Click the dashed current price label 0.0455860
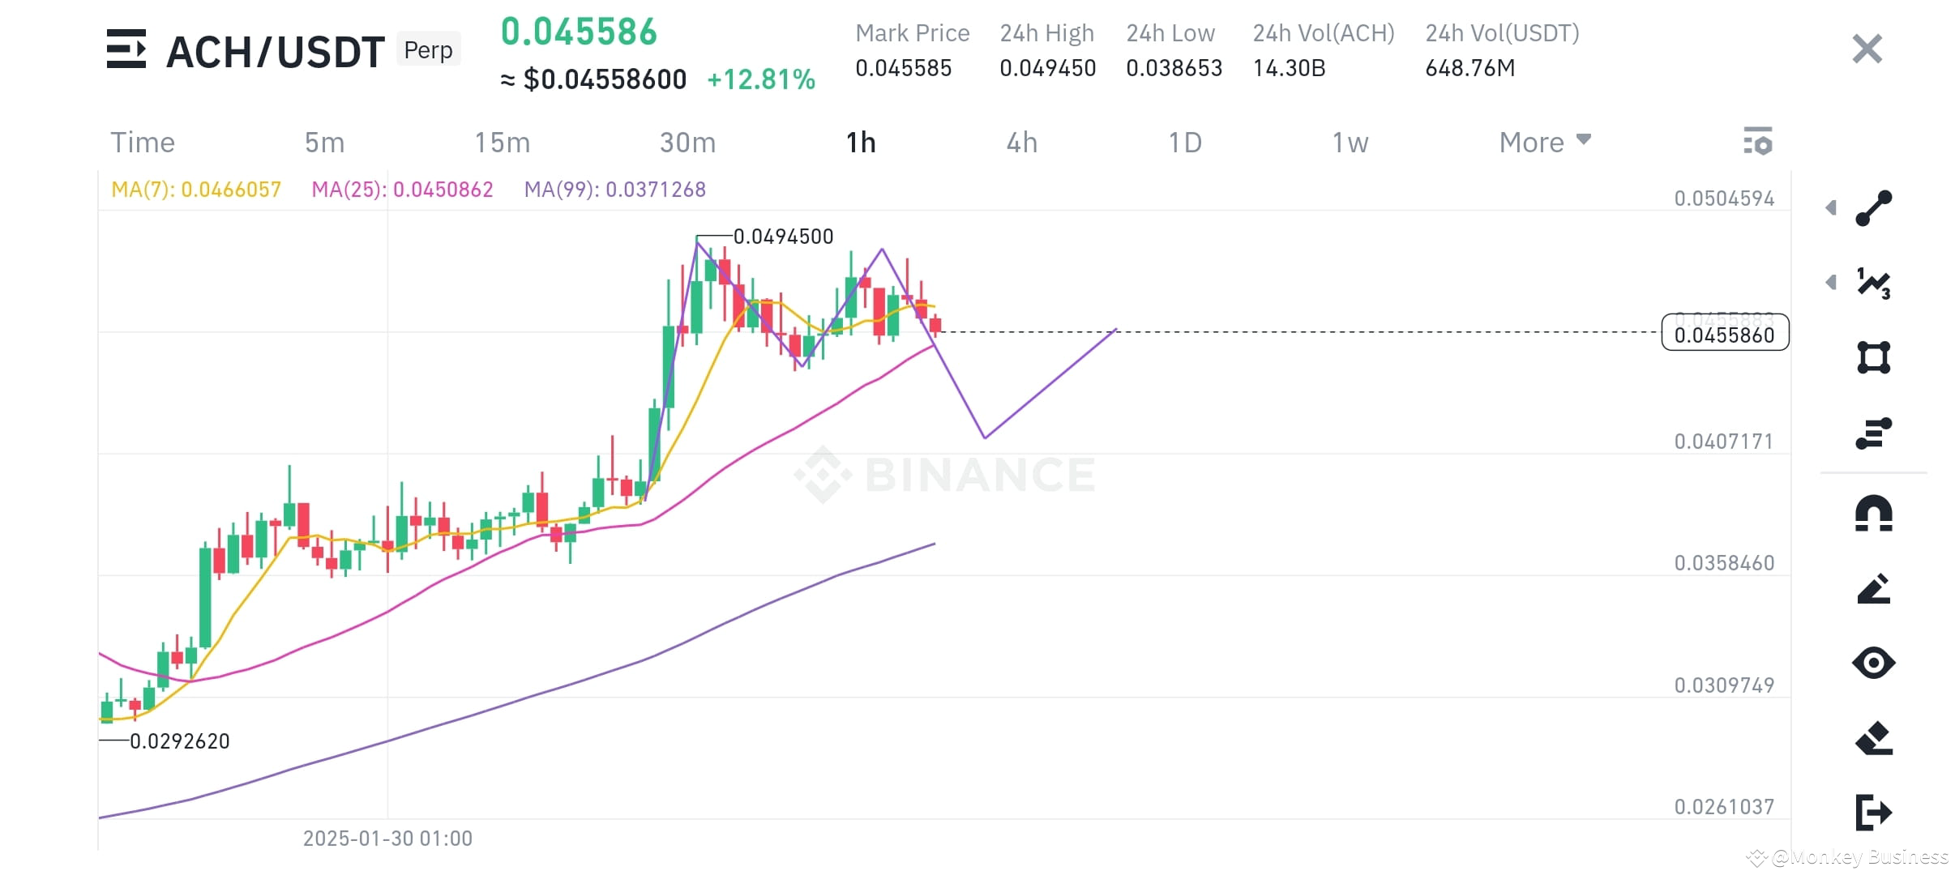This screenshot has height=875, width=1955. [x=1724, y=333]
